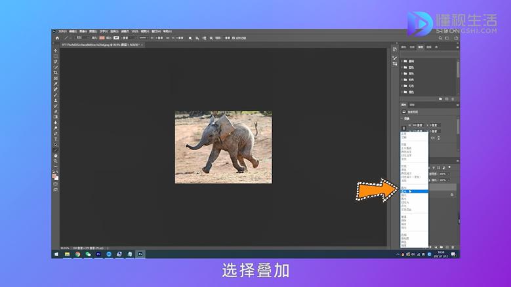Click the elephant image on the canvas
511x287 pixels.
(x=224, y=147)
